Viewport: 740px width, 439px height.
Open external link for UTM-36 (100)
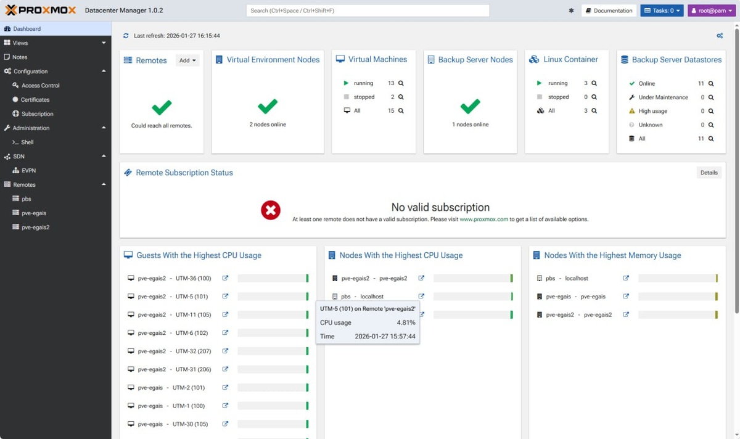click(x=225, y=278)
